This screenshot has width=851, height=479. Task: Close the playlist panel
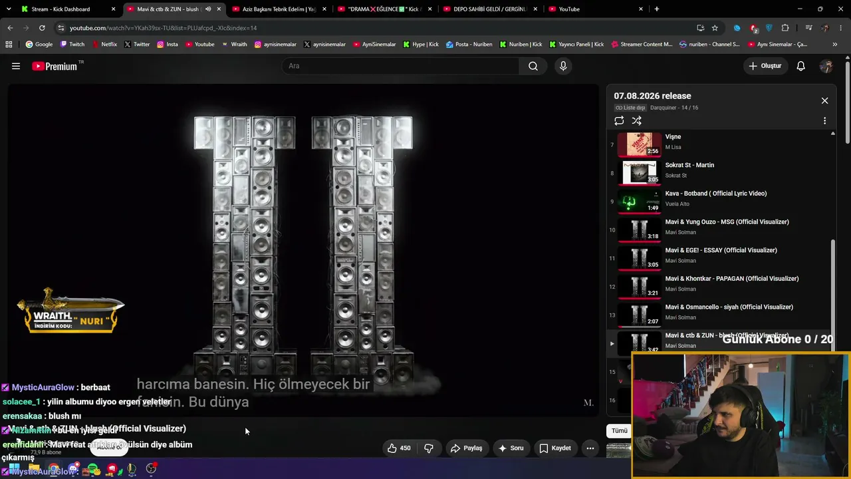point(824,100)
